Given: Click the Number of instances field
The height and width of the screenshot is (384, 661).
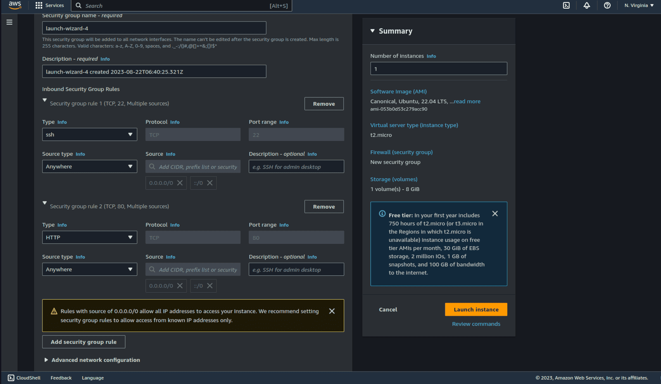Looking at the screenshot, I should (x=438, y=69).
